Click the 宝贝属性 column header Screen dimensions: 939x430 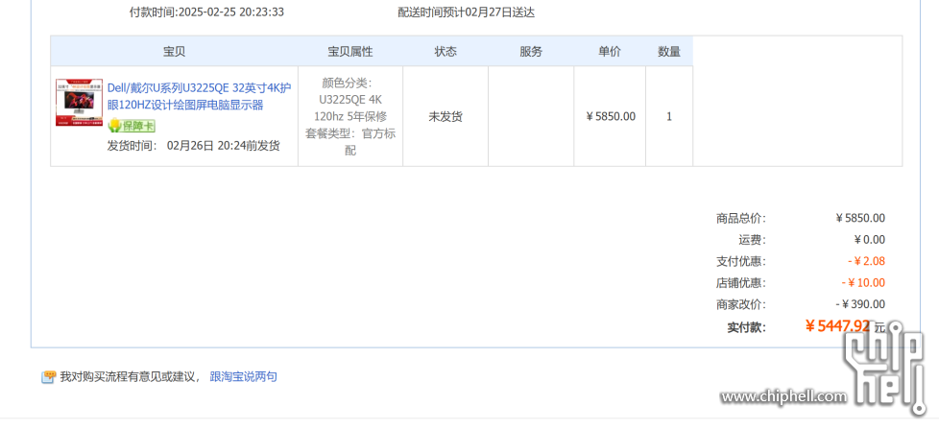pyautogui.click(x=350, y=52)
